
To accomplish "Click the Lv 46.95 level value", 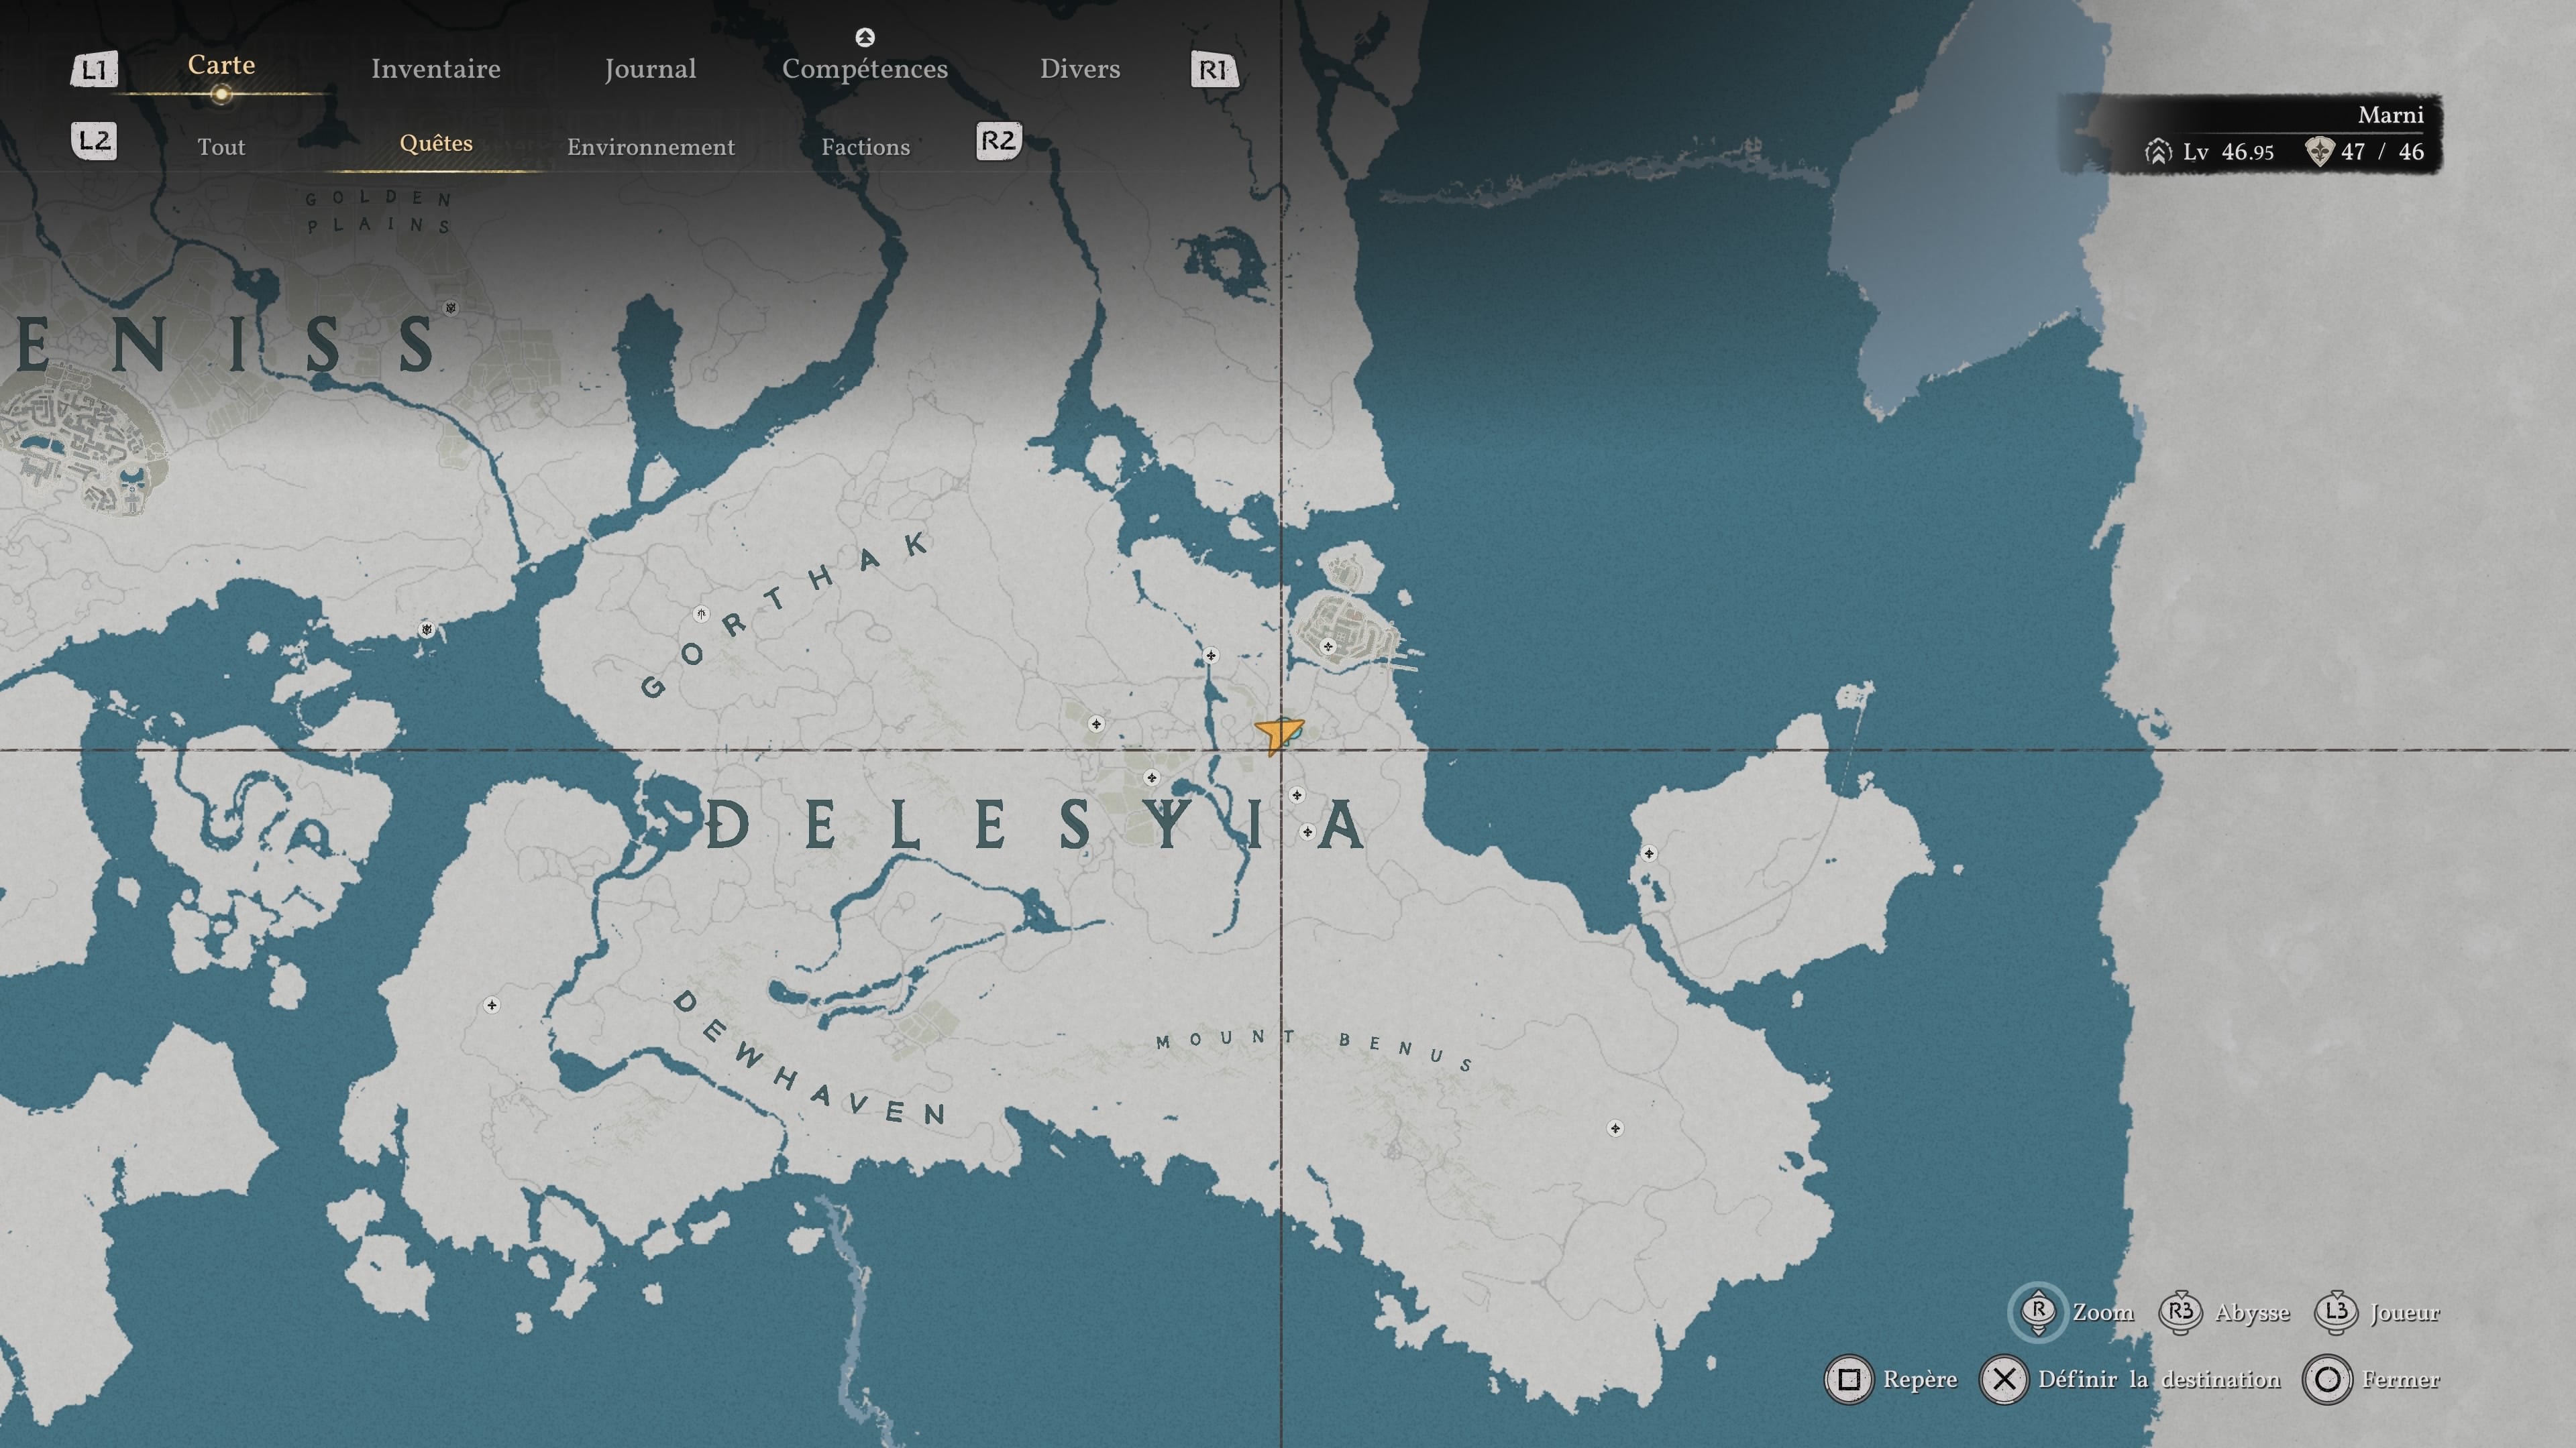I will click(2229, 152).
